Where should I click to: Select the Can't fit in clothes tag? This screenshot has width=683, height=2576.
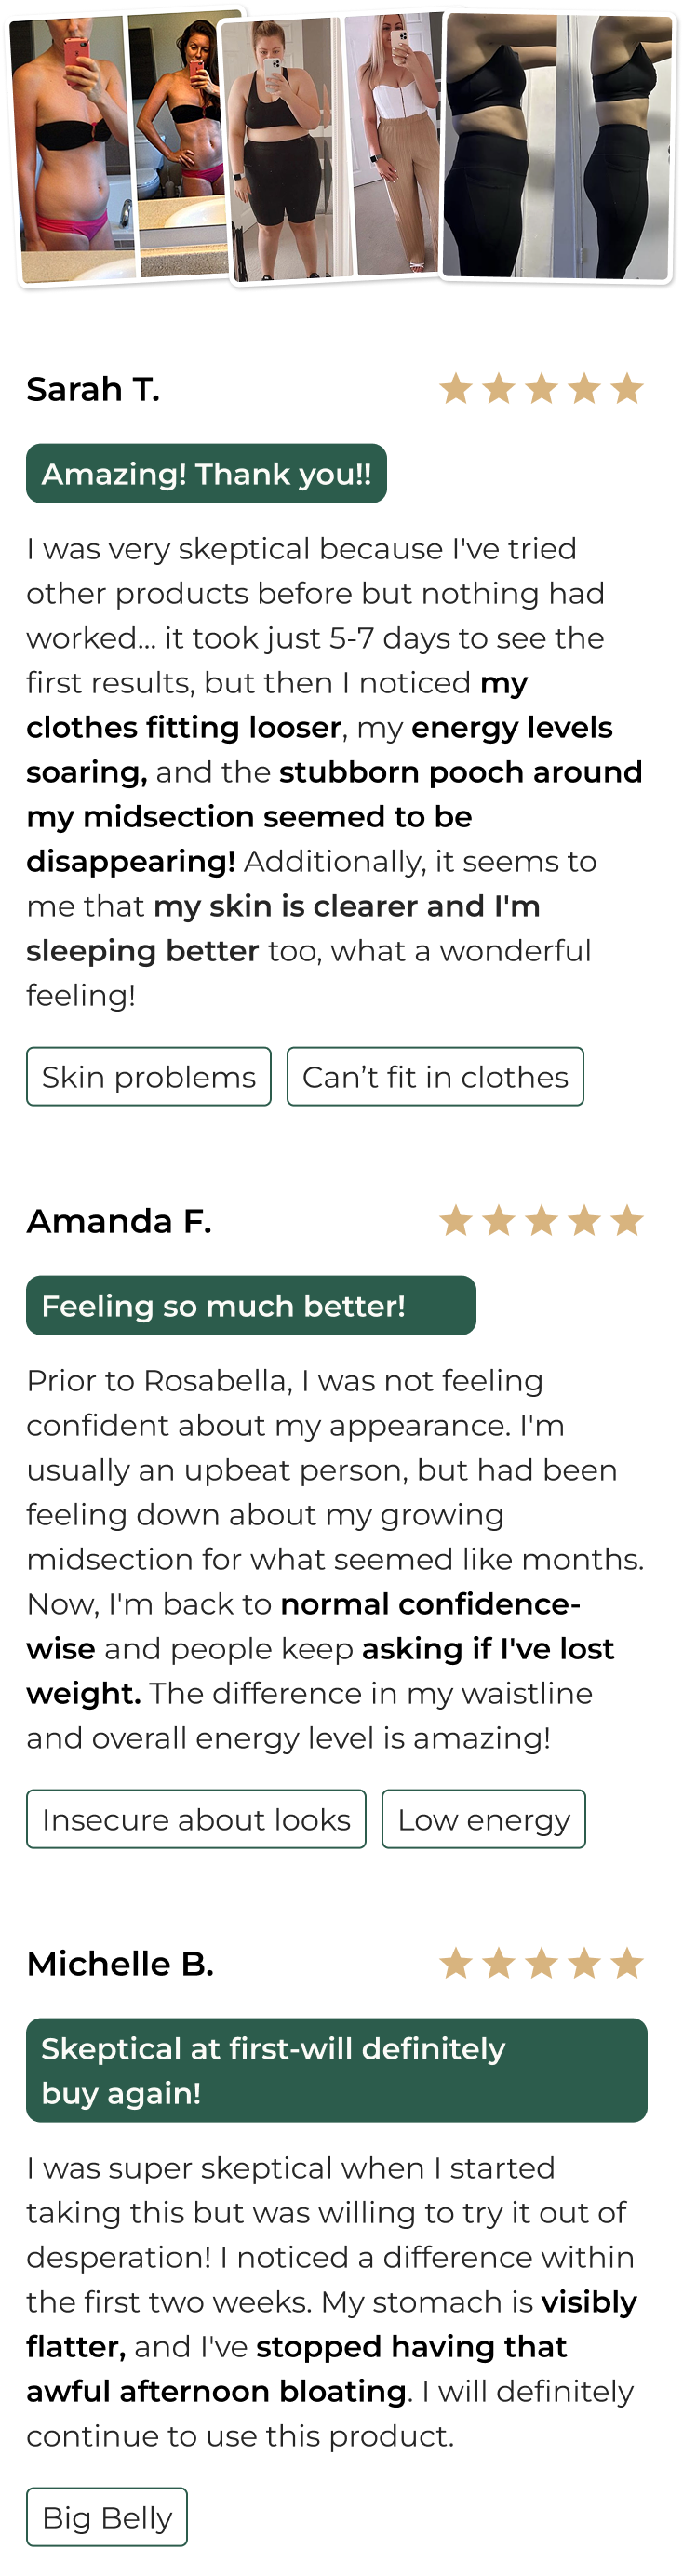coord(435,1076)
